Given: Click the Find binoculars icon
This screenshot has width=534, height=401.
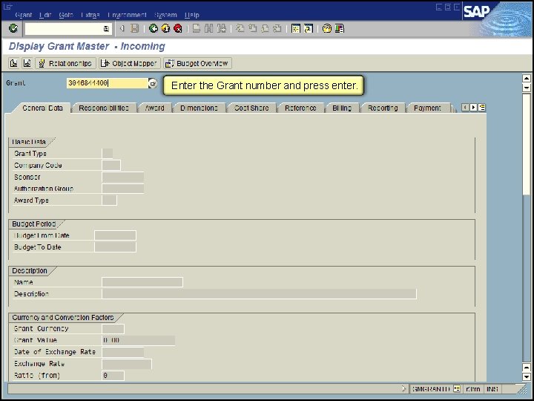Looking at the screenshot, I should click(x=208, y=29).
